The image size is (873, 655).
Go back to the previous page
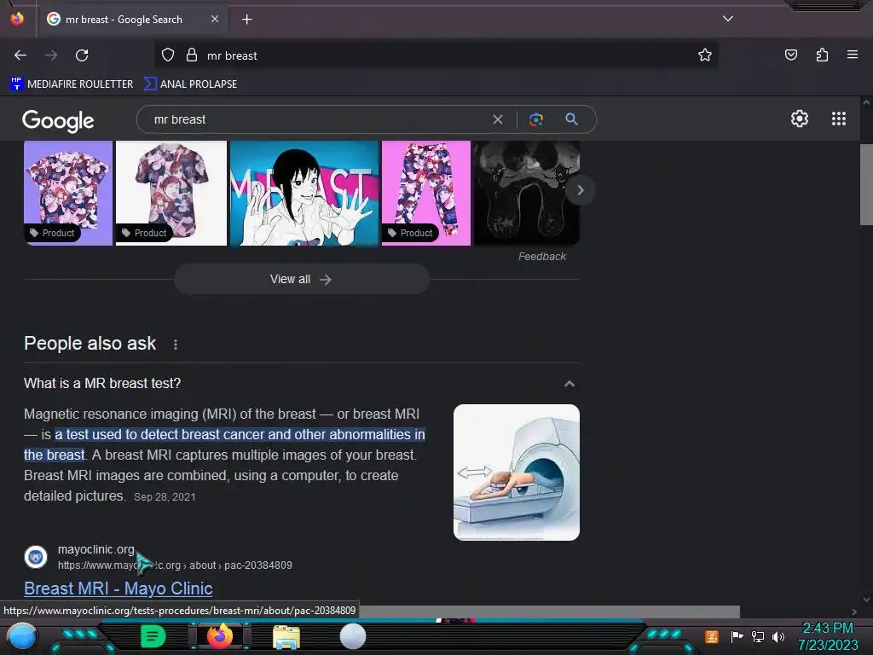(x=20, y=55)
